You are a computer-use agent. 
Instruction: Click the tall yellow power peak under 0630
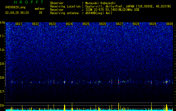tap(166, 107)
